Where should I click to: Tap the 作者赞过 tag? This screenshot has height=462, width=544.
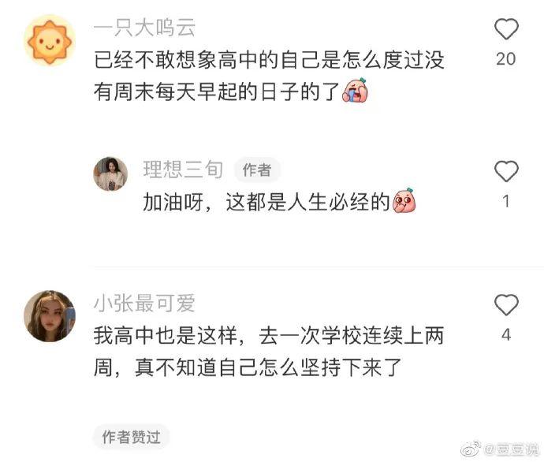coord(131,437)
